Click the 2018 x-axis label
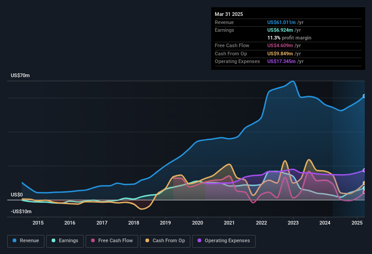372x254 pixels. 134,223
